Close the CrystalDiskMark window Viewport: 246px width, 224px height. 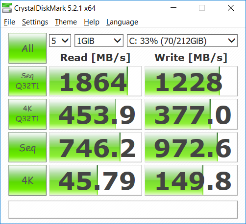click(x=231, y=8)
